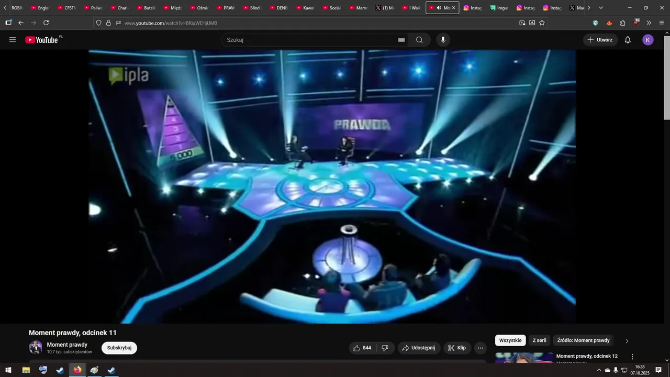Open options for Moment prawdy odcinek 12
Image resolution: width=670 pixels, height=377 pixels.
click(x=632, y=357)
